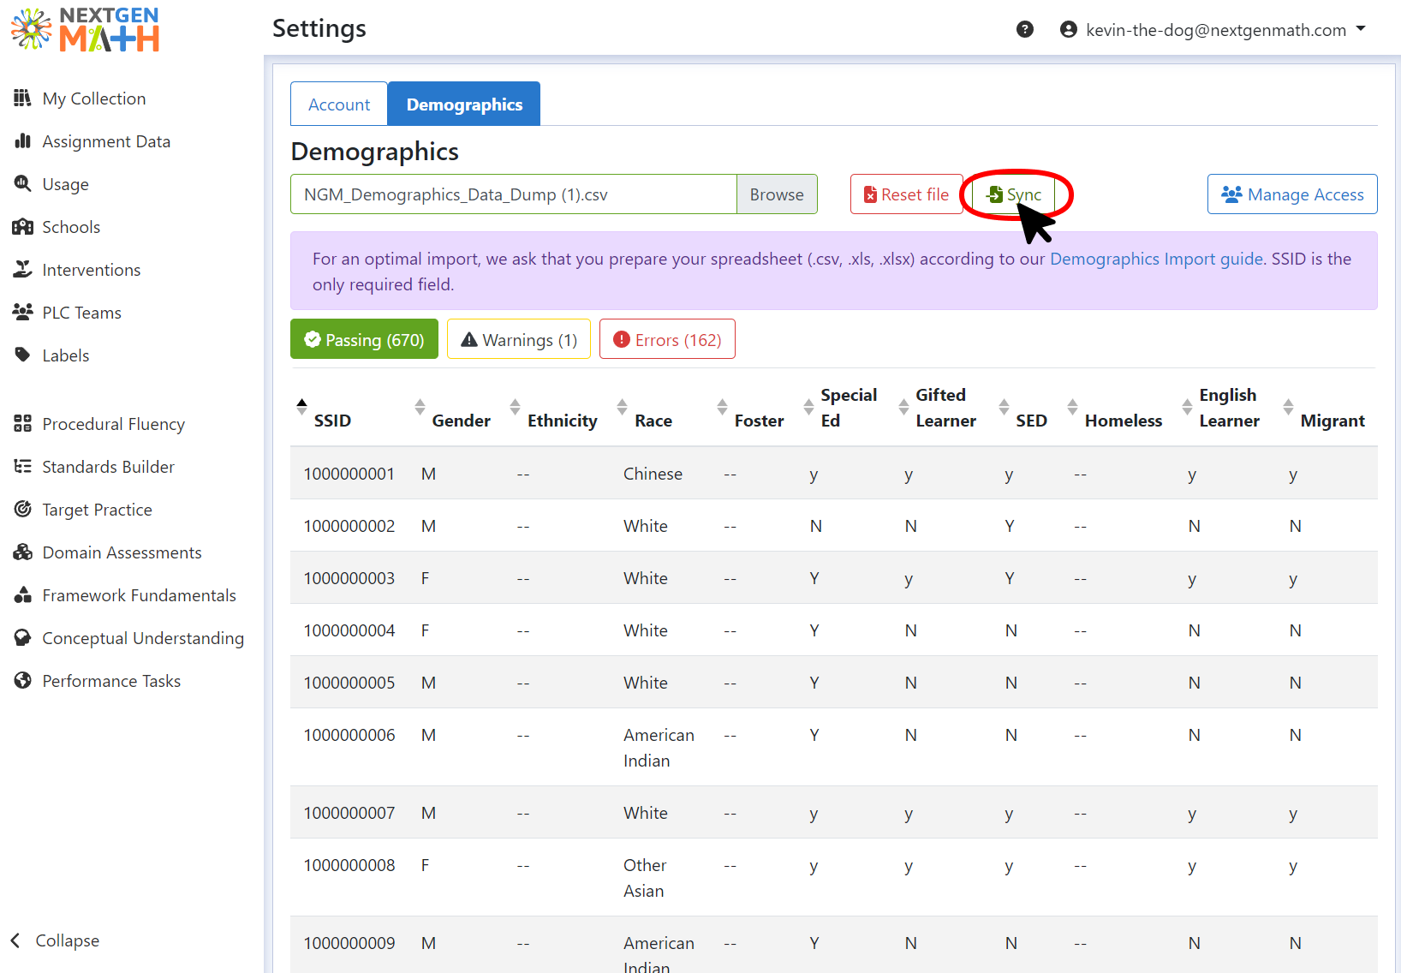Click the NextGen Math logo

[x=86, y=30]
